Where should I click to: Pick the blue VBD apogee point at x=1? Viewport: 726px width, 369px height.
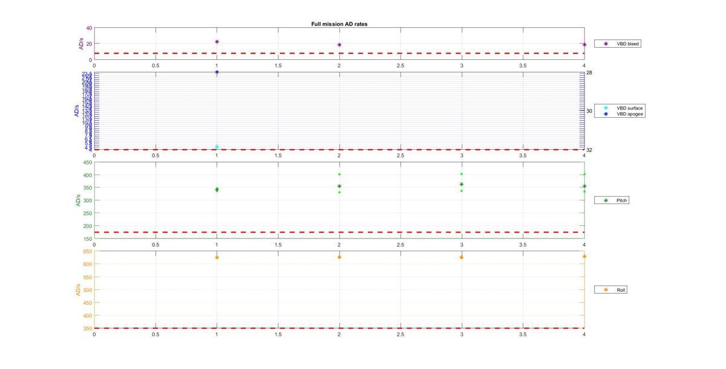coord(217,72)
